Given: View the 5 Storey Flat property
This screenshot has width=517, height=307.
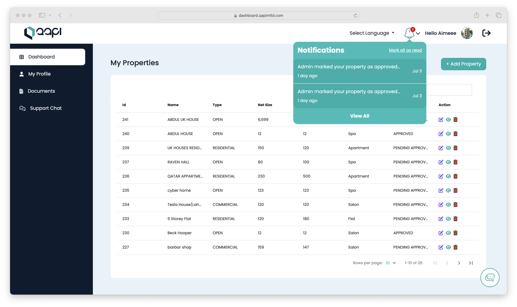Looking at the screenshot, I should click(448, 219).
